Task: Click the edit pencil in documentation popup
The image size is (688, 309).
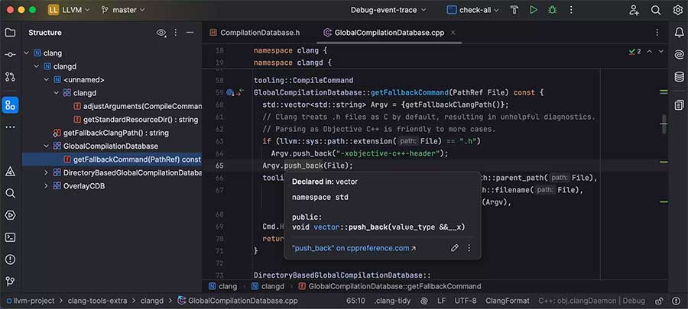Action: pos(455,248)
